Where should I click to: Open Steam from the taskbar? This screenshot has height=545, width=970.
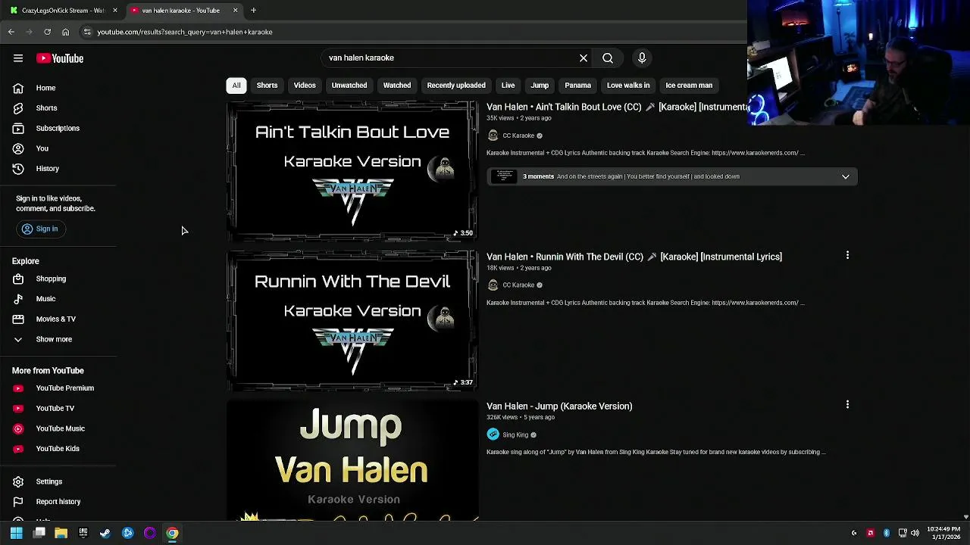pyautogui.click(x=105, y=533)
